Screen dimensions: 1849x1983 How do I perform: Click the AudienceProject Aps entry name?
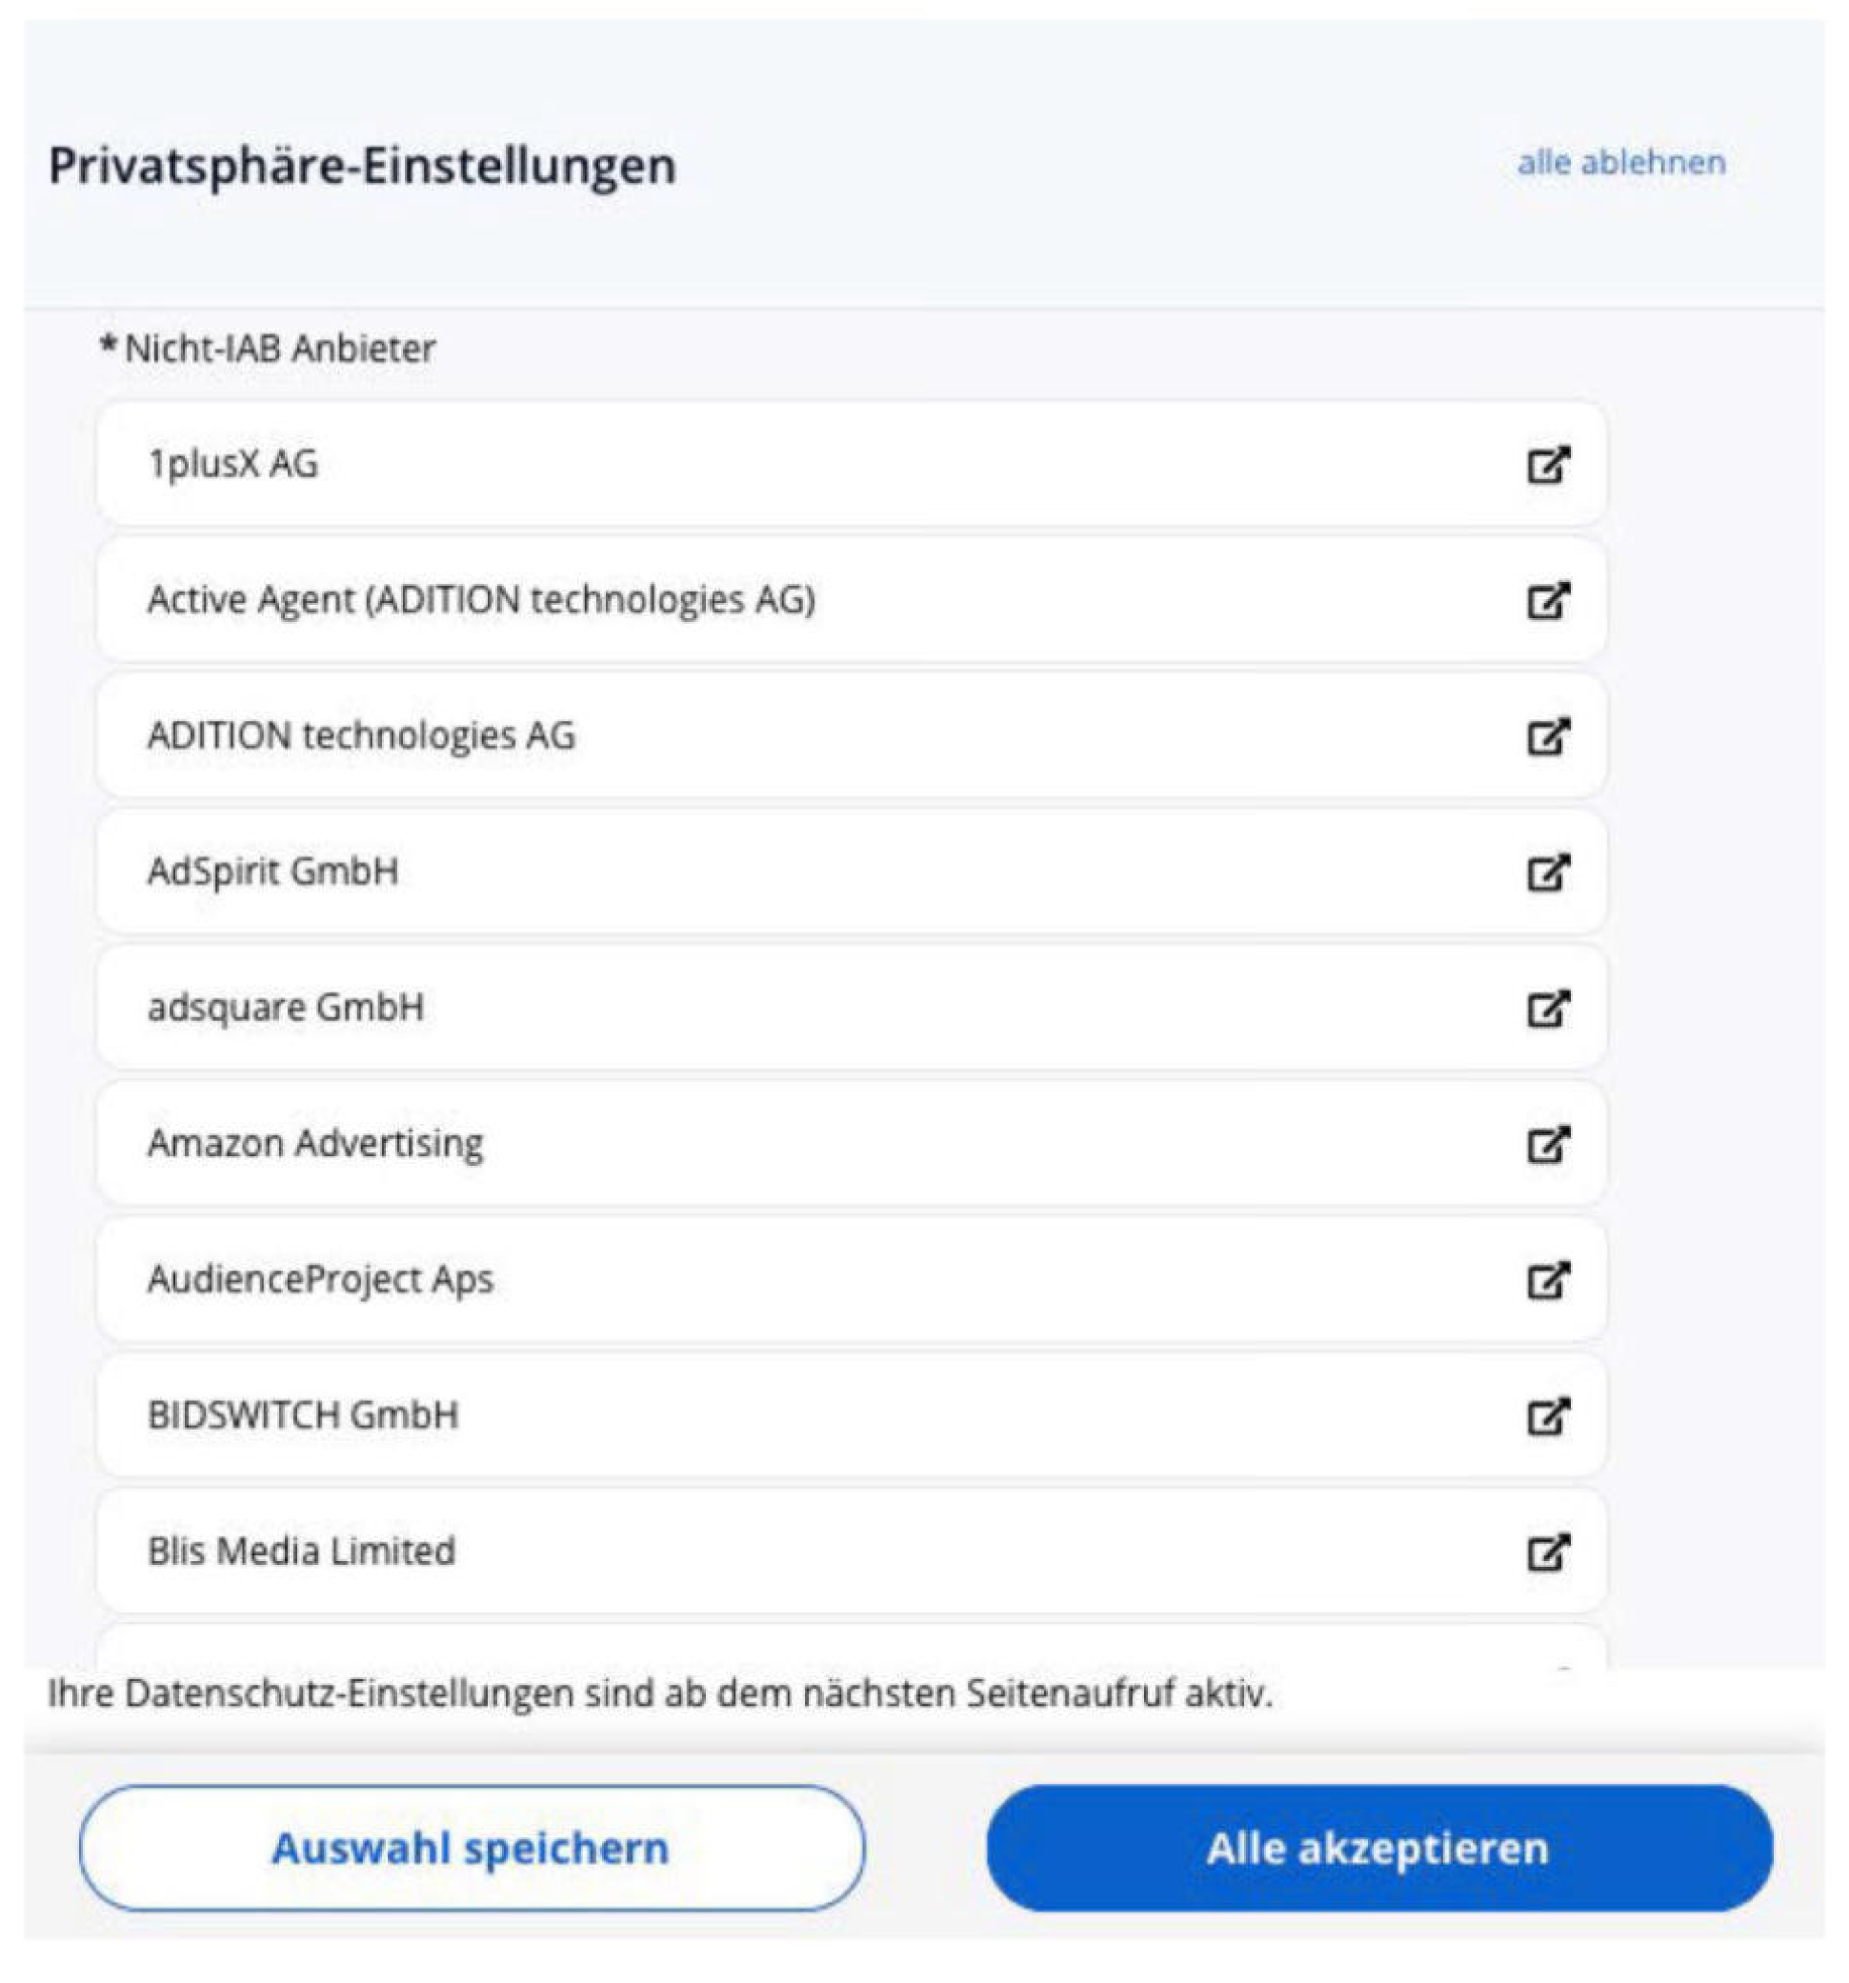320,1280
